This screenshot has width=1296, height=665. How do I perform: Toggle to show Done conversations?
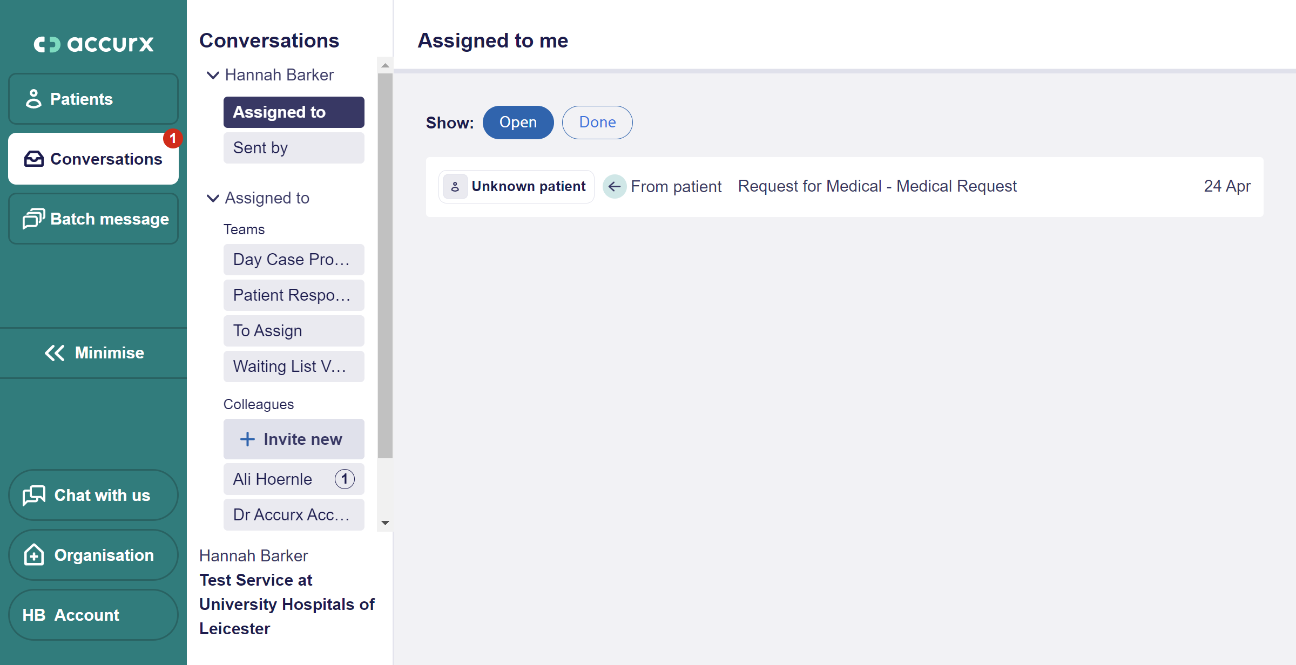click(597, 121)
